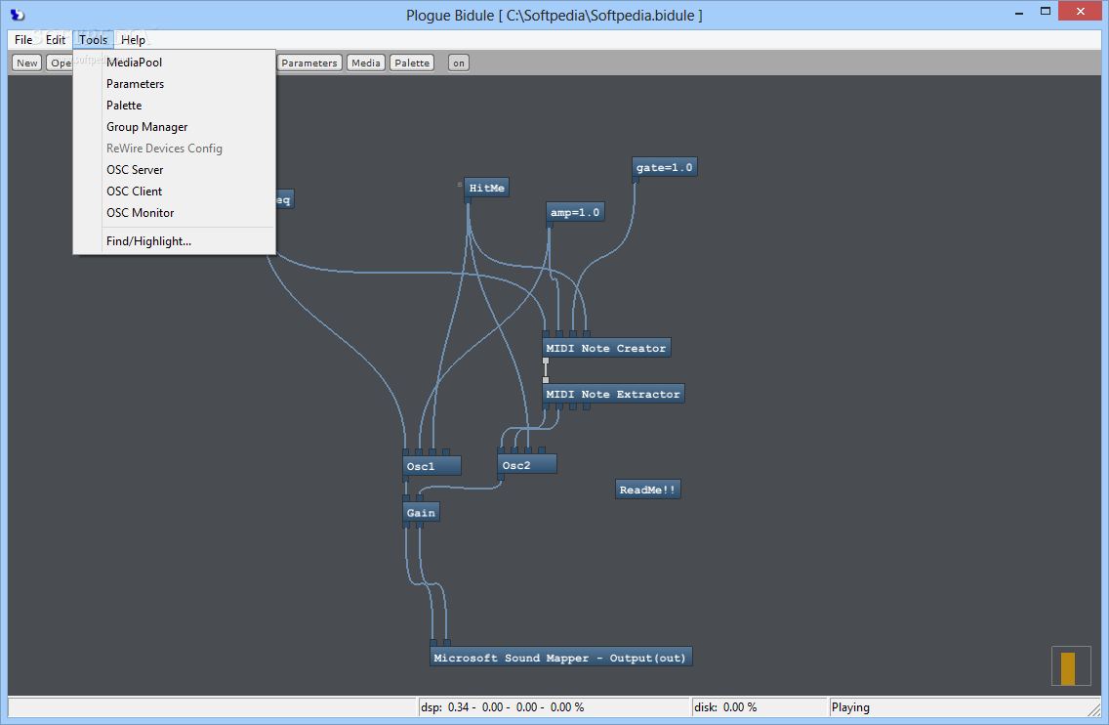Select the MIDI Note Creator module
This screenshot has width=1109, height=725.
tap(606, 348)
